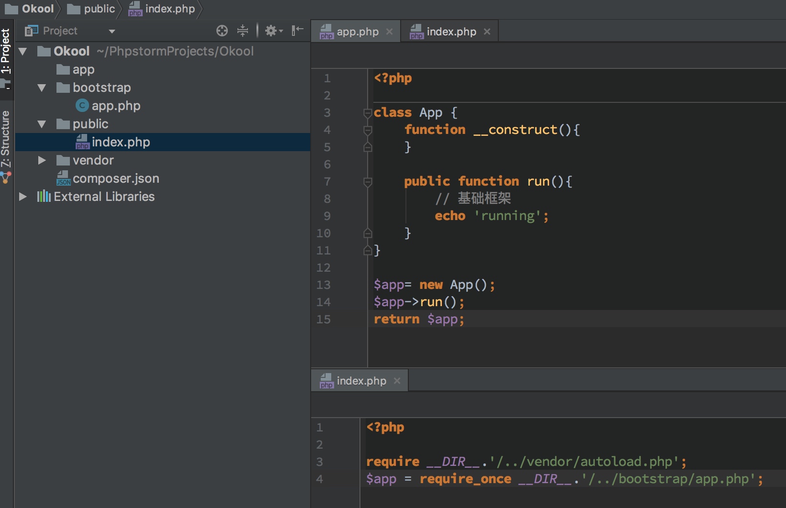Select index.php in the project tree
The height and width of the screenshot is (508, 786).
(163, 142)
